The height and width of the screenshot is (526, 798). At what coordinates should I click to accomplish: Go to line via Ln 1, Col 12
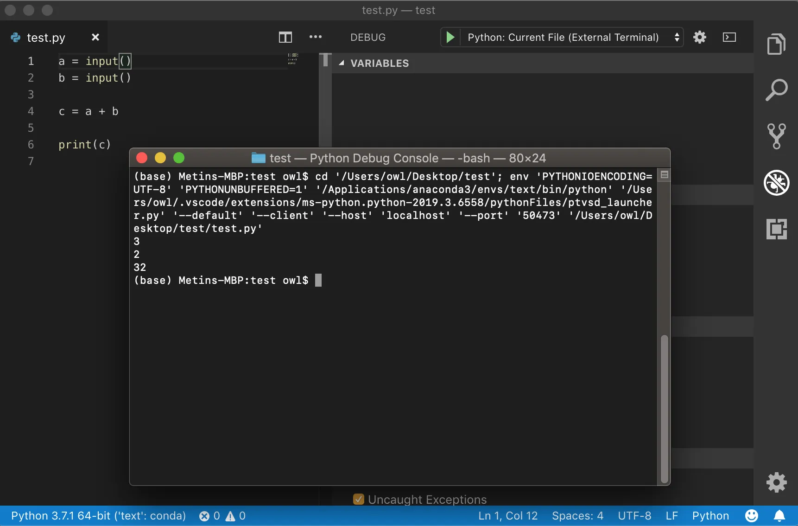tap(508, 516)
